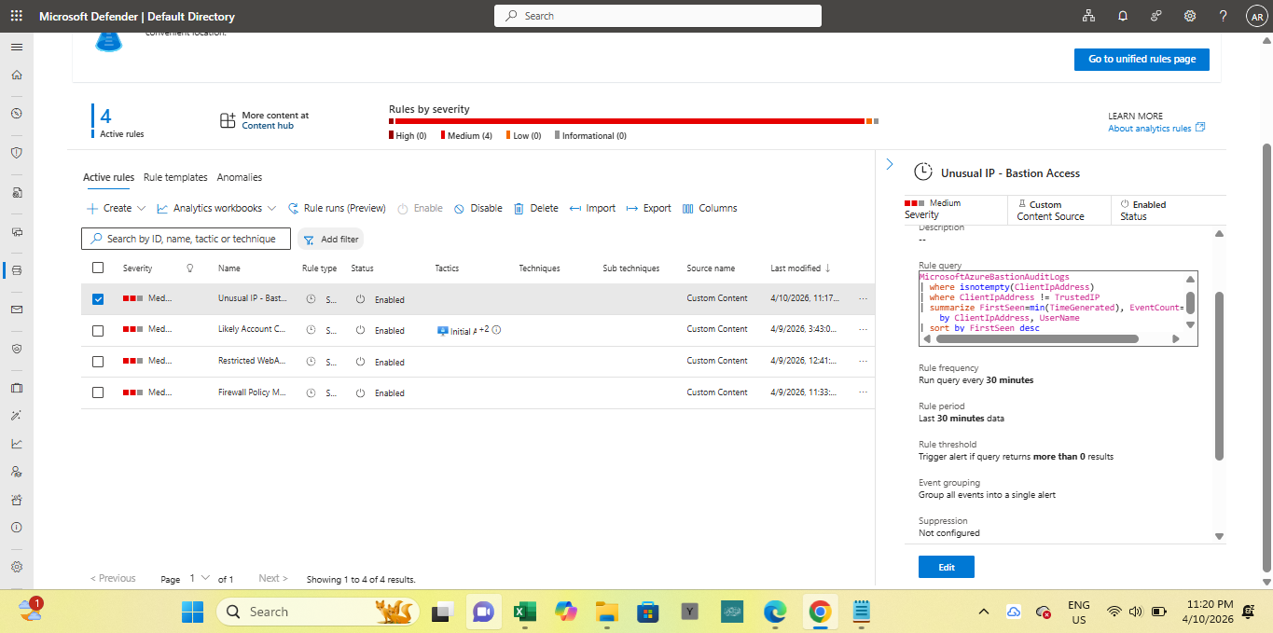Screen dimensions: 1273x633
Task: Click the org hierarchy icon in header
Action: pos(1088,16)
